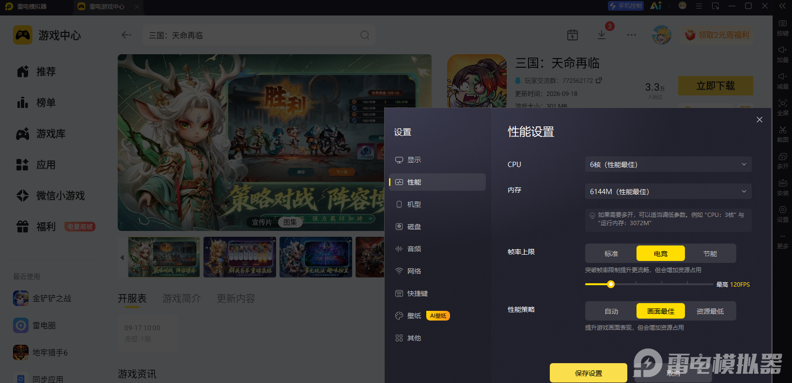Open the three-dots more menu in header

pyautogui.click(x=632, y=35)
